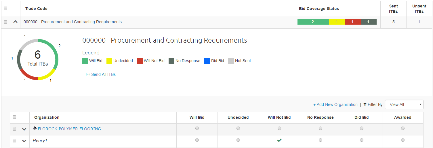The height and width of the screenshot is (148, 433).
Task: Open the FLOROCK POLYMER FLOORING organization link
Action: click(x=69, y=129)
